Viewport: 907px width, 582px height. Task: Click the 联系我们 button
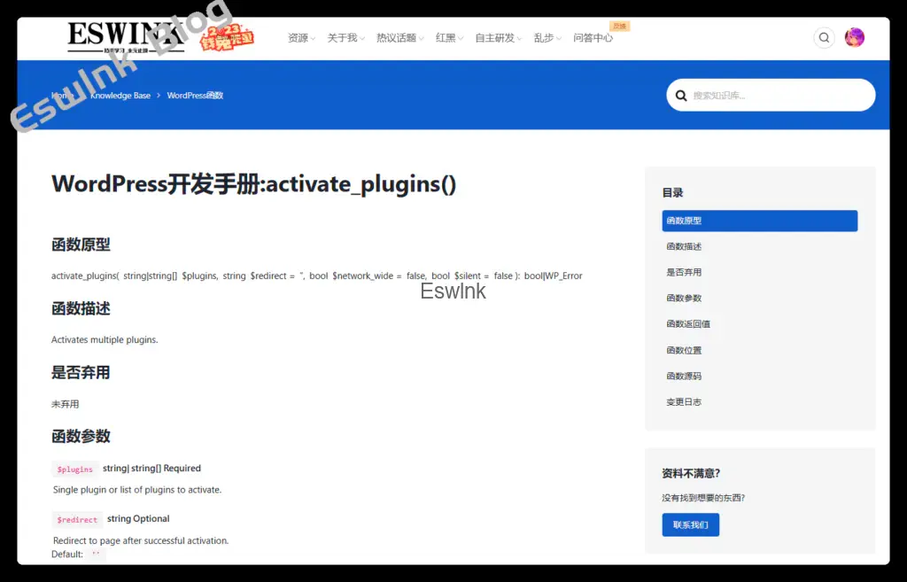point(691,524)
